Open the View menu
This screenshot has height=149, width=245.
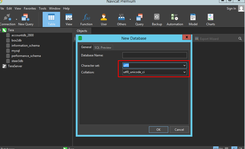tap(18, 8)
